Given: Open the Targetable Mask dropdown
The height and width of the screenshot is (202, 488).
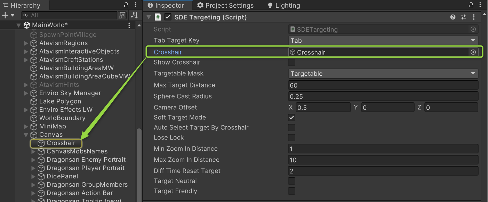Looking at the screenshot, I should [x=383, y=74].
